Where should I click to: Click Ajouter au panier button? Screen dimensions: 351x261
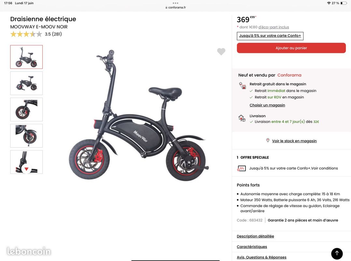pyautogui.click(x=291, y=48)
